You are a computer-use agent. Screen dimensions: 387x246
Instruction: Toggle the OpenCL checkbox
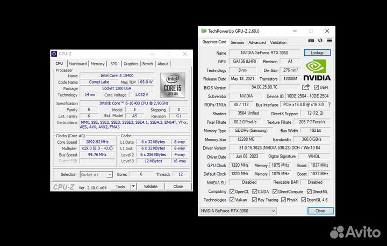(232, 191)
